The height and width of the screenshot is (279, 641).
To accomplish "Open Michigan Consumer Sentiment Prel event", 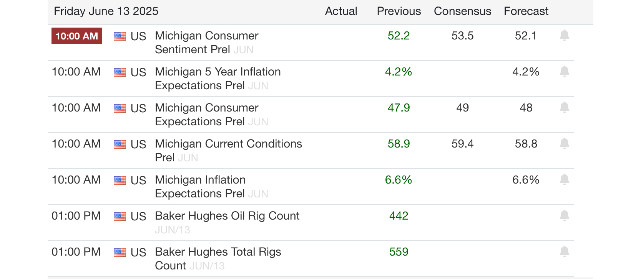I will point(207,43).
